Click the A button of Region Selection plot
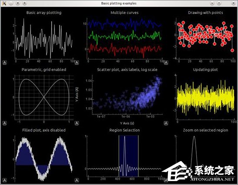This screenshot has width=238, height=185. [77, 180]
